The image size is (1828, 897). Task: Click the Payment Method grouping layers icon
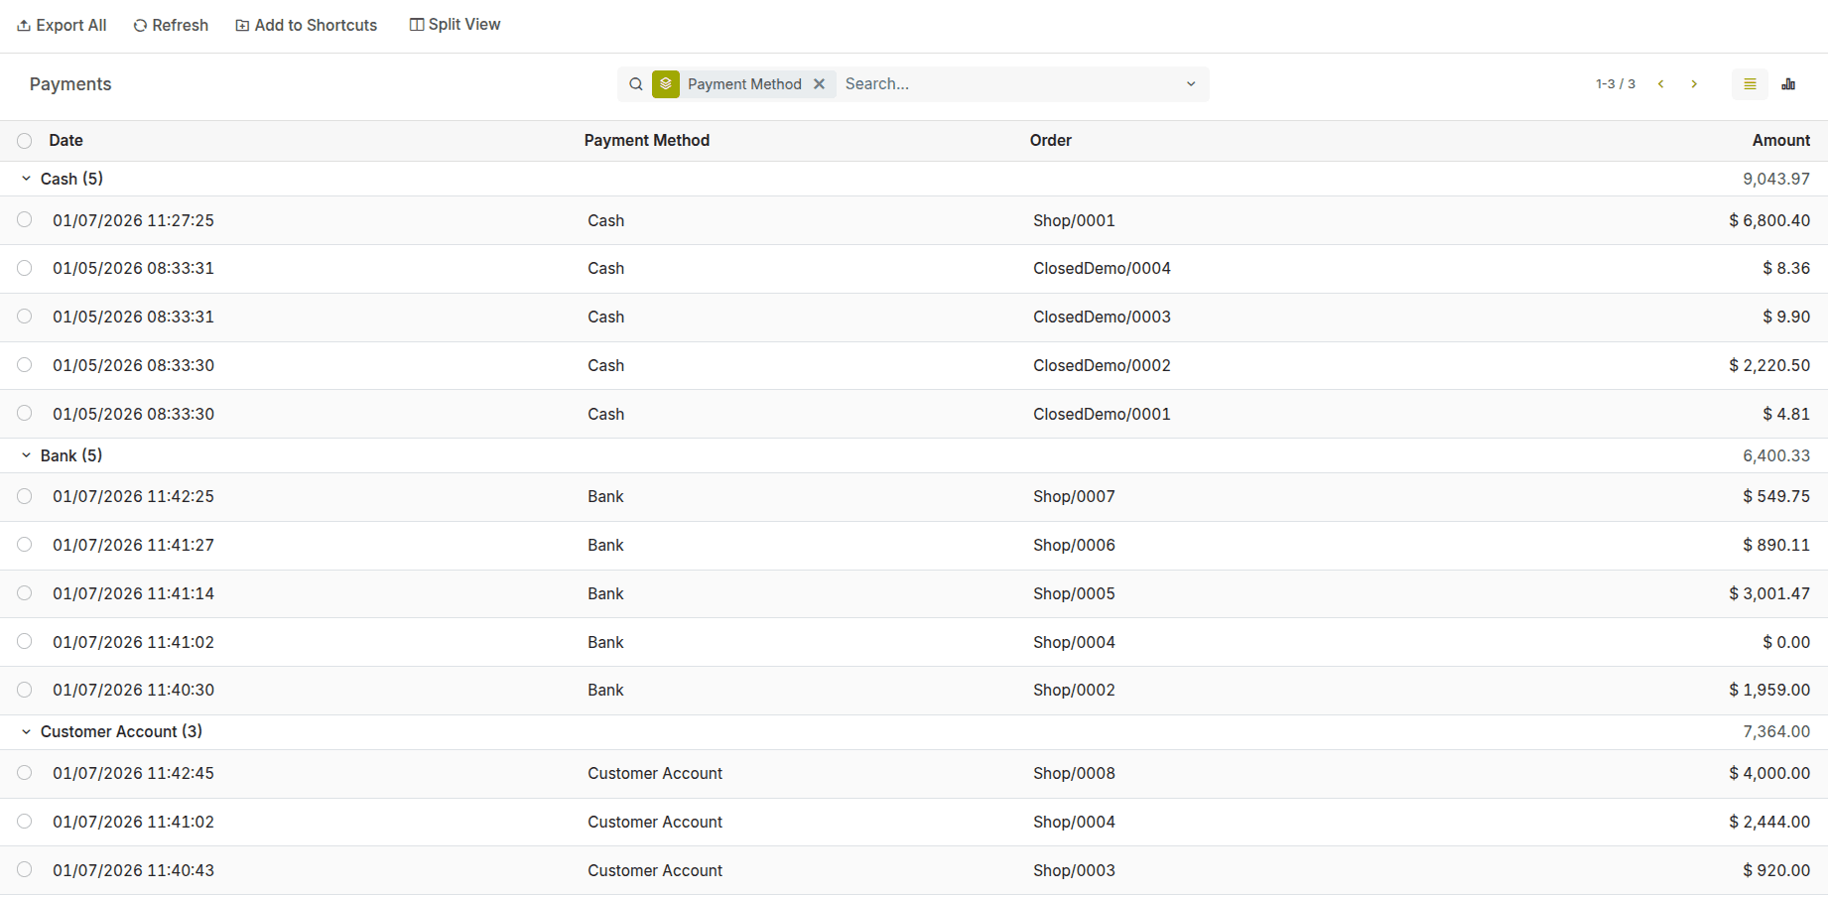(x=666, y=84)
